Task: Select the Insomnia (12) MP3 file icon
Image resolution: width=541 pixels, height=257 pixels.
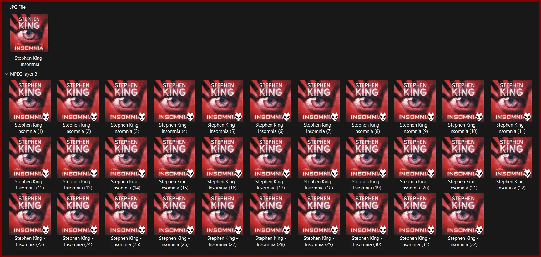Action: [x=30, y=157]
